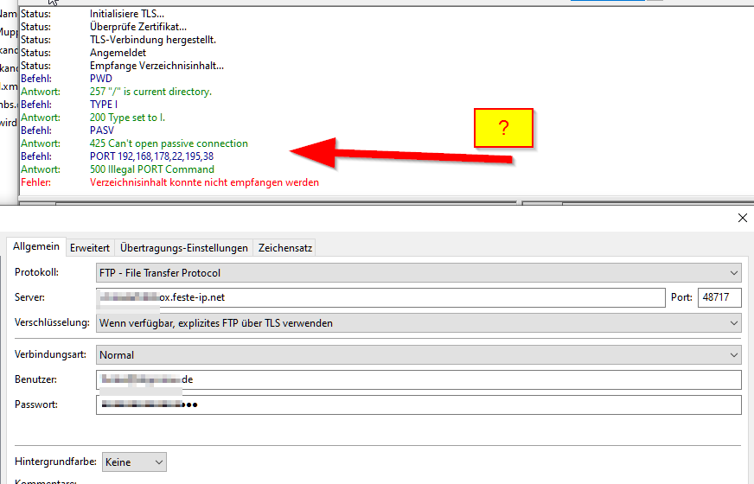This screenshot has width=754, height=484.
Task: Open the Hintergrundfarbe dropdown
Action: (x=134, y=462)
